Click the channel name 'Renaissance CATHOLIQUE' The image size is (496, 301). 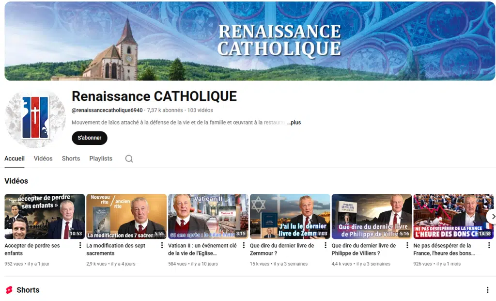155,96
